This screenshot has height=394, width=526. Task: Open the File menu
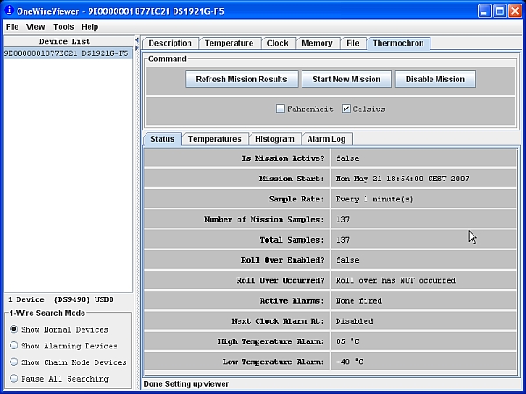coord(12,27)
